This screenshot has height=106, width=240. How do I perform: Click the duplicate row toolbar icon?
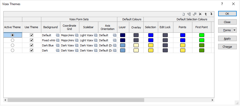pos(195,14)
